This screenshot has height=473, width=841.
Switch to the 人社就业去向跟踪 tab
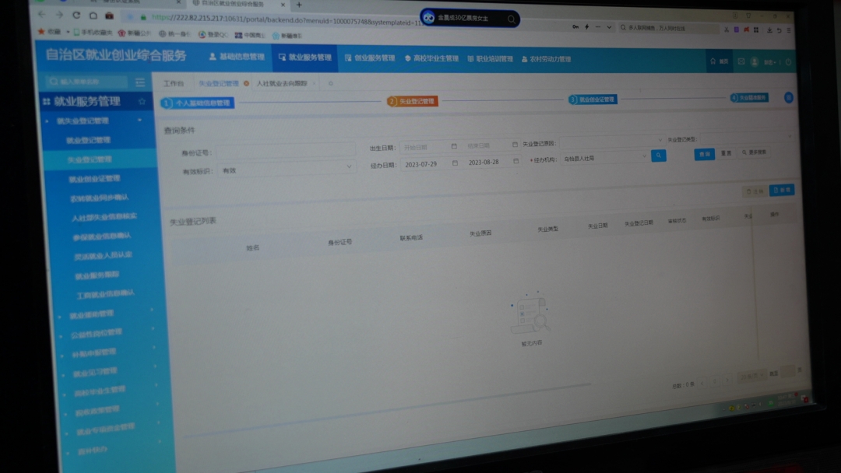pyautogui.click(x=282, y=83)
